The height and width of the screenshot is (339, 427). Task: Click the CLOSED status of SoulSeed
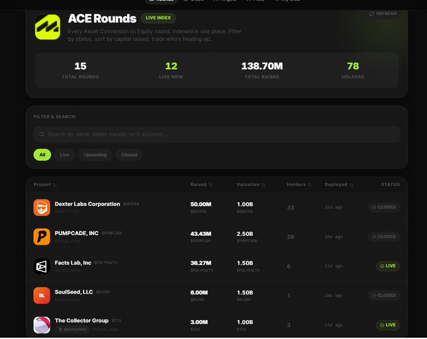384,296
